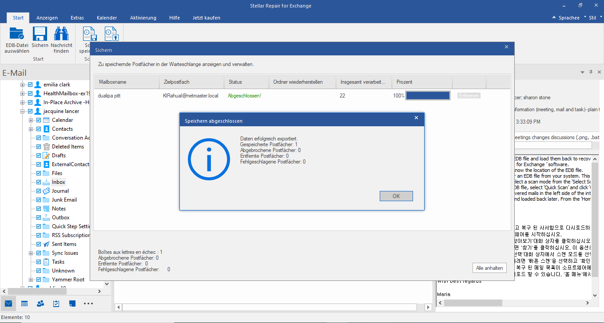
Task: Switch to the Kalender tab
Action: coord(107,18)
